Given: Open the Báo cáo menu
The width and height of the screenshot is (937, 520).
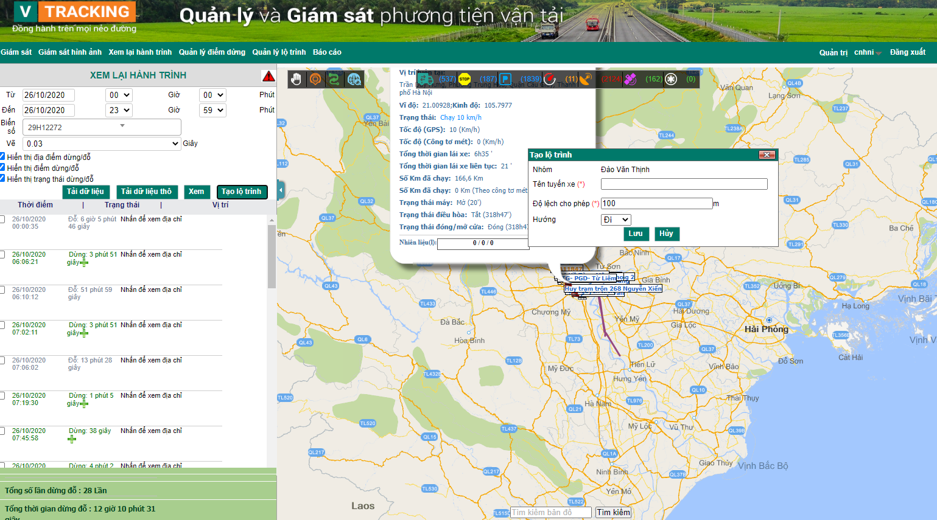Looking at the screenshot, I should pos(327,52).
